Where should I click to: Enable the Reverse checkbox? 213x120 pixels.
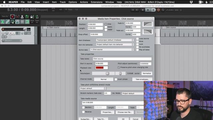(x=84, y=112)
